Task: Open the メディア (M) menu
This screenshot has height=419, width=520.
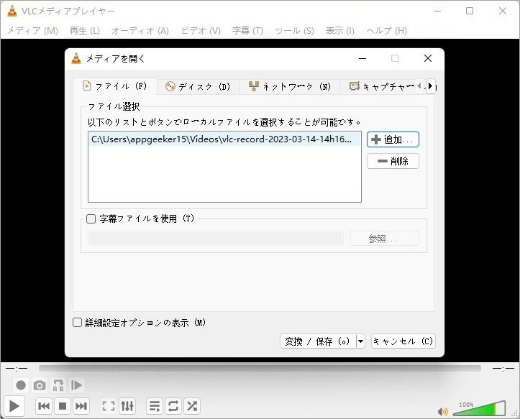Action: tap(32, 31)
